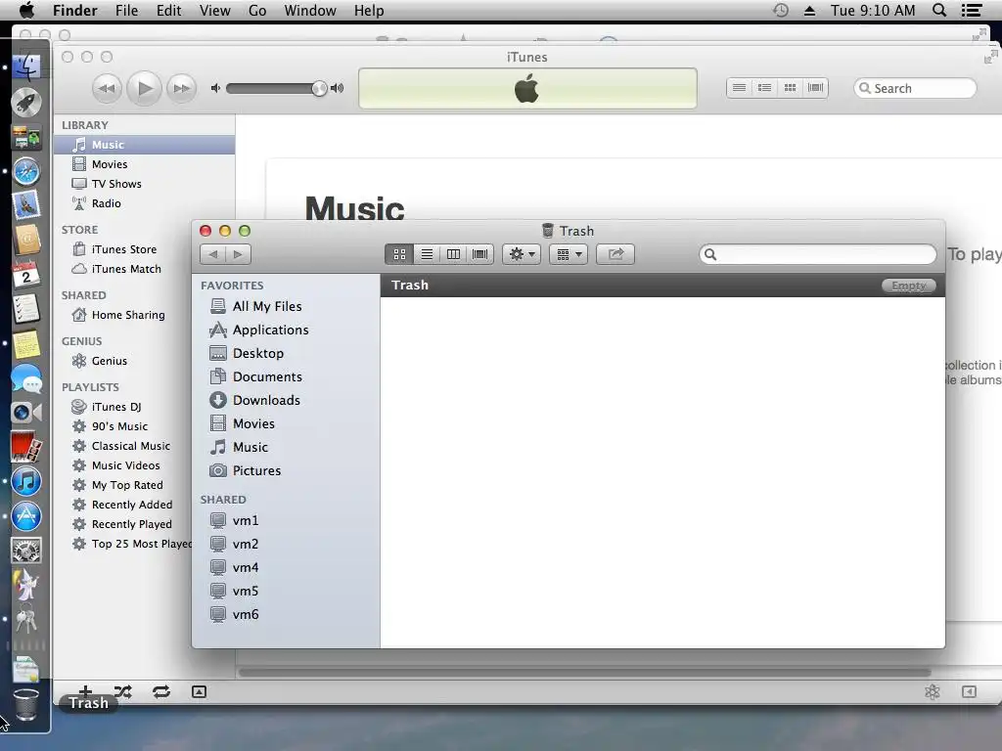
Task: Open Reminders checklist icon in dock
Action: [26, 309]
